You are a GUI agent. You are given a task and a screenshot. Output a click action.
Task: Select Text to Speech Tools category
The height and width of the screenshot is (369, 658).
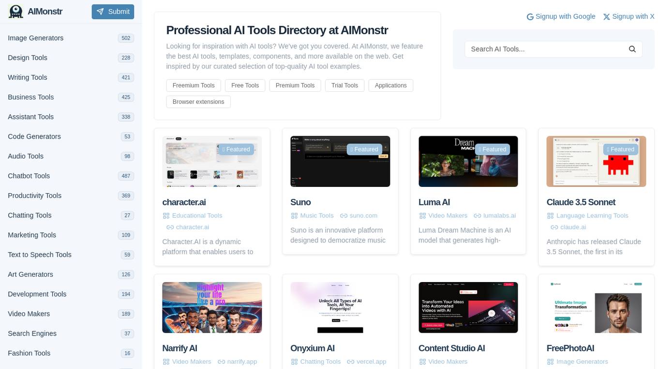(71, 255)
